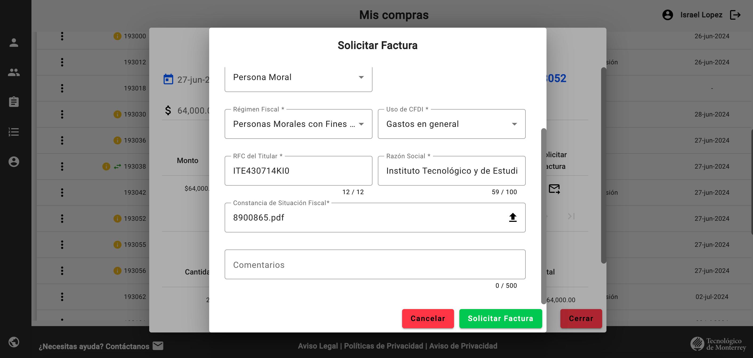Open the single-person sidebar icon
Viewport: 753px width, 358px height.
[14, 43]
